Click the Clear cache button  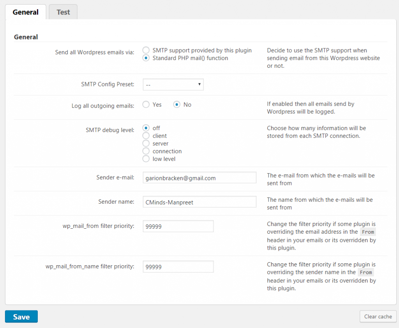point(378,316)
